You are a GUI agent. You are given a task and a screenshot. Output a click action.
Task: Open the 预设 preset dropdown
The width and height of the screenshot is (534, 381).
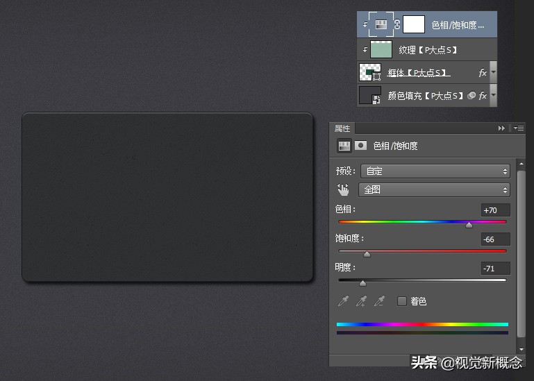tap(435, 171)
